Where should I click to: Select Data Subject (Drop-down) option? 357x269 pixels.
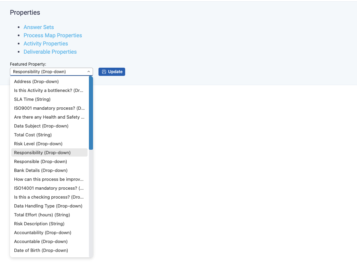pyautogui.click(x=49, y=126)
